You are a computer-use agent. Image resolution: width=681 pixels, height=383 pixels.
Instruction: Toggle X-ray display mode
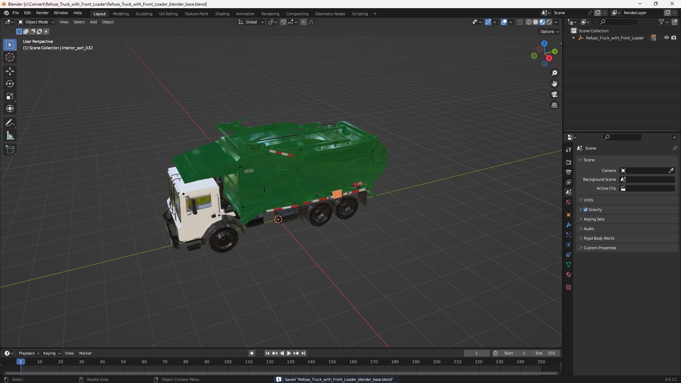(520, 22)
